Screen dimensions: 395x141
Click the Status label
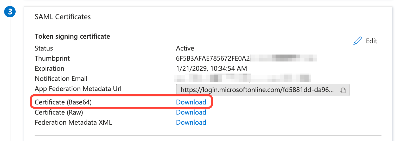[x=44, y=48]
